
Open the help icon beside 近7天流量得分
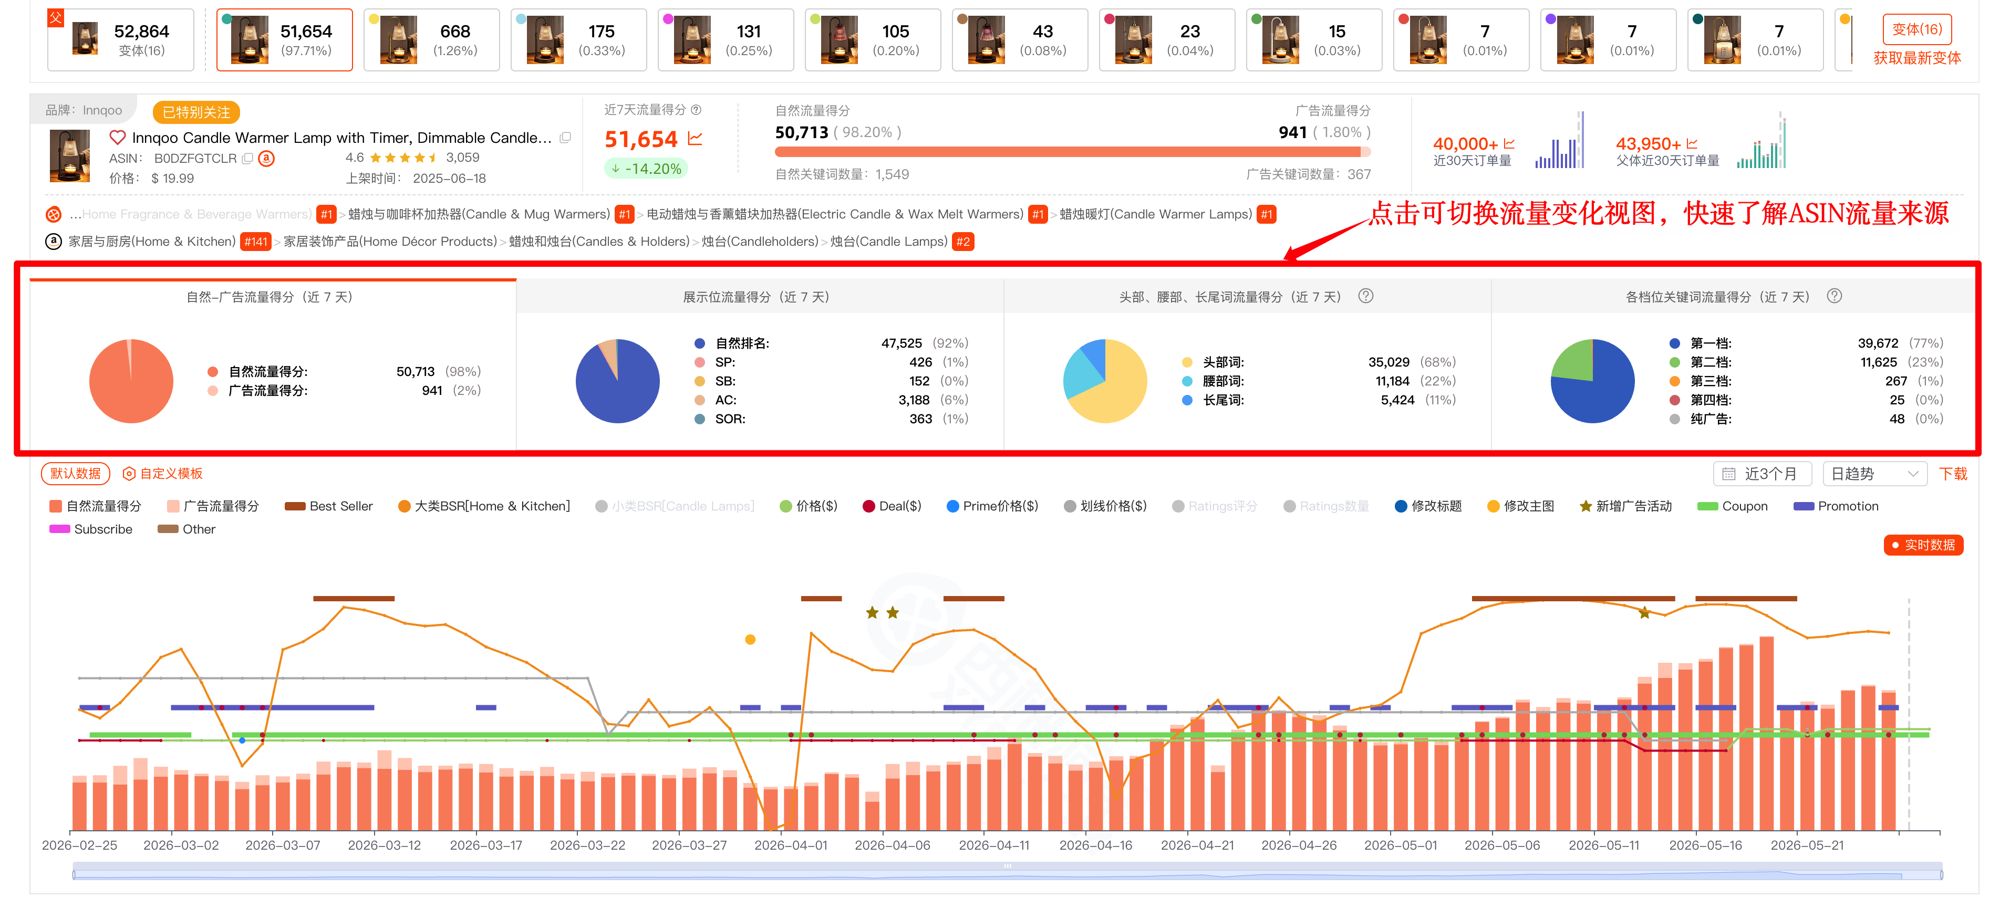(696, 110)
